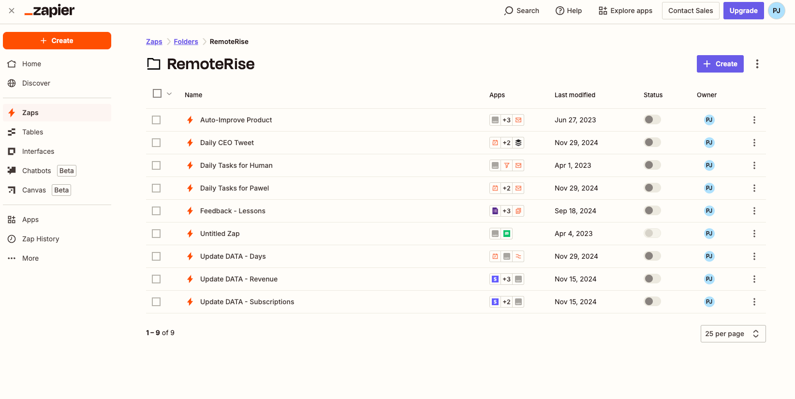This screenshot has width=795, height=399.
Task: Select the Feedback - Lessons checkbox
Action: click(x=156, y=211)
